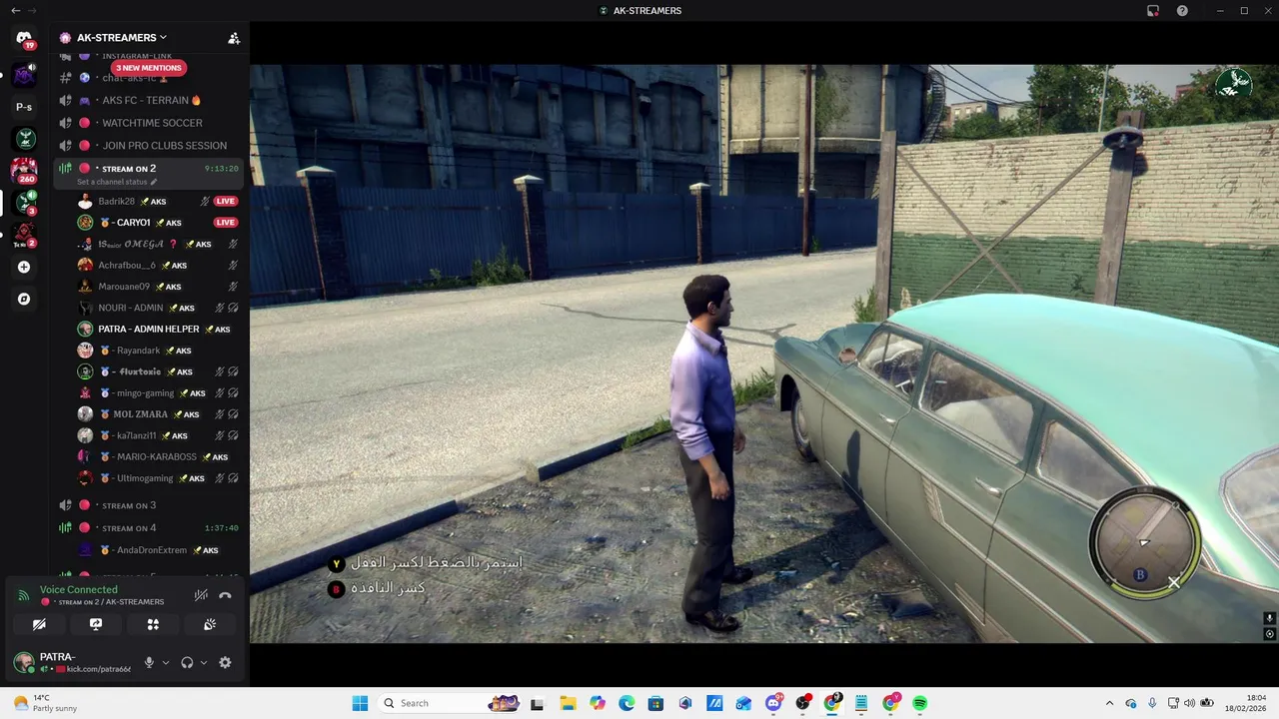Toggle noise suppression icon
Image resolution: width=1279 pixels, height=719 pixels.
coord(201,595)
